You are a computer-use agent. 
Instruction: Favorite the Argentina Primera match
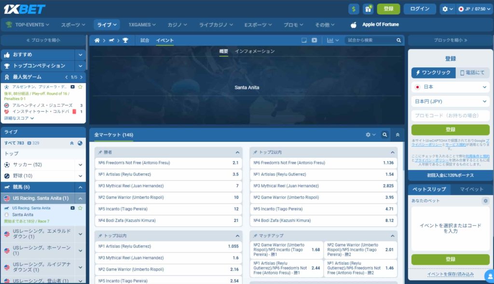(x=80, y=87)
